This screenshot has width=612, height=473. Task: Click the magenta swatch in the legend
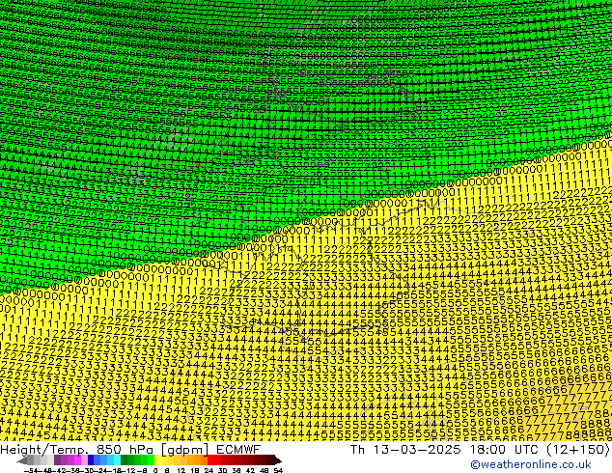77,460
